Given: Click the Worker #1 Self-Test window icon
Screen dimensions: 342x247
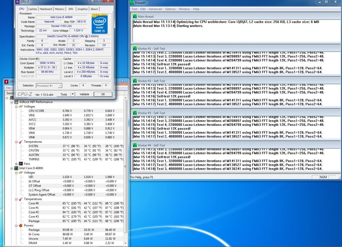Looking at the screenshot, I should [x=135, y=49].
